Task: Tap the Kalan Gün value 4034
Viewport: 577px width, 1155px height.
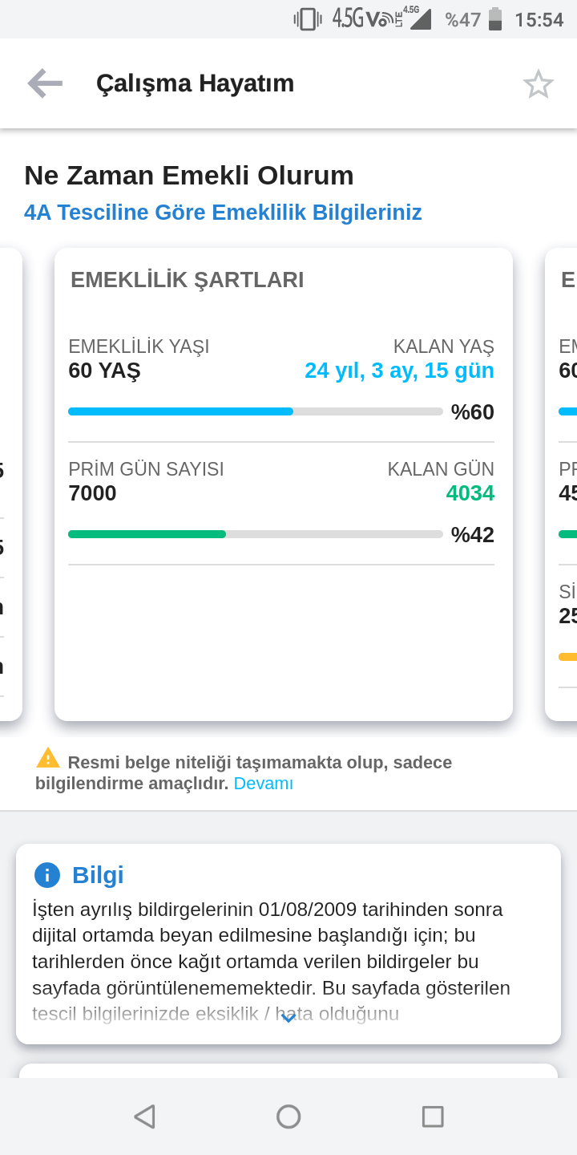Action: point(470,493)
